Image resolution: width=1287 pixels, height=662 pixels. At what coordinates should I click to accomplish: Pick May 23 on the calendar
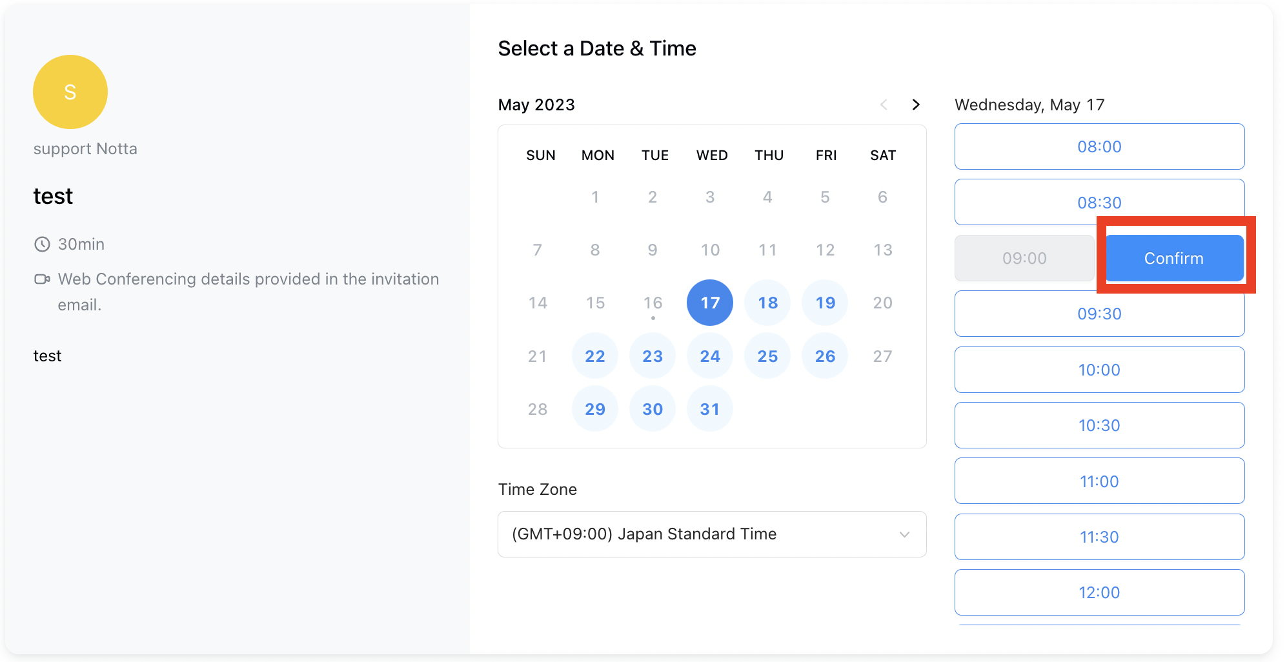653,356
